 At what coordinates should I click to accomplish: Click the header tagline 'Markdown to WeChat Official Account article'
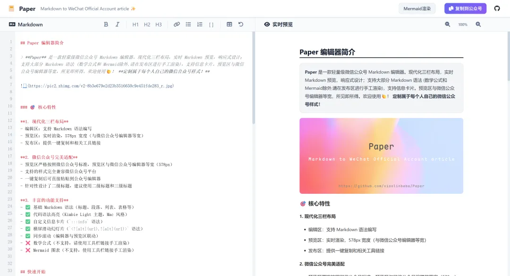(85, 9)
